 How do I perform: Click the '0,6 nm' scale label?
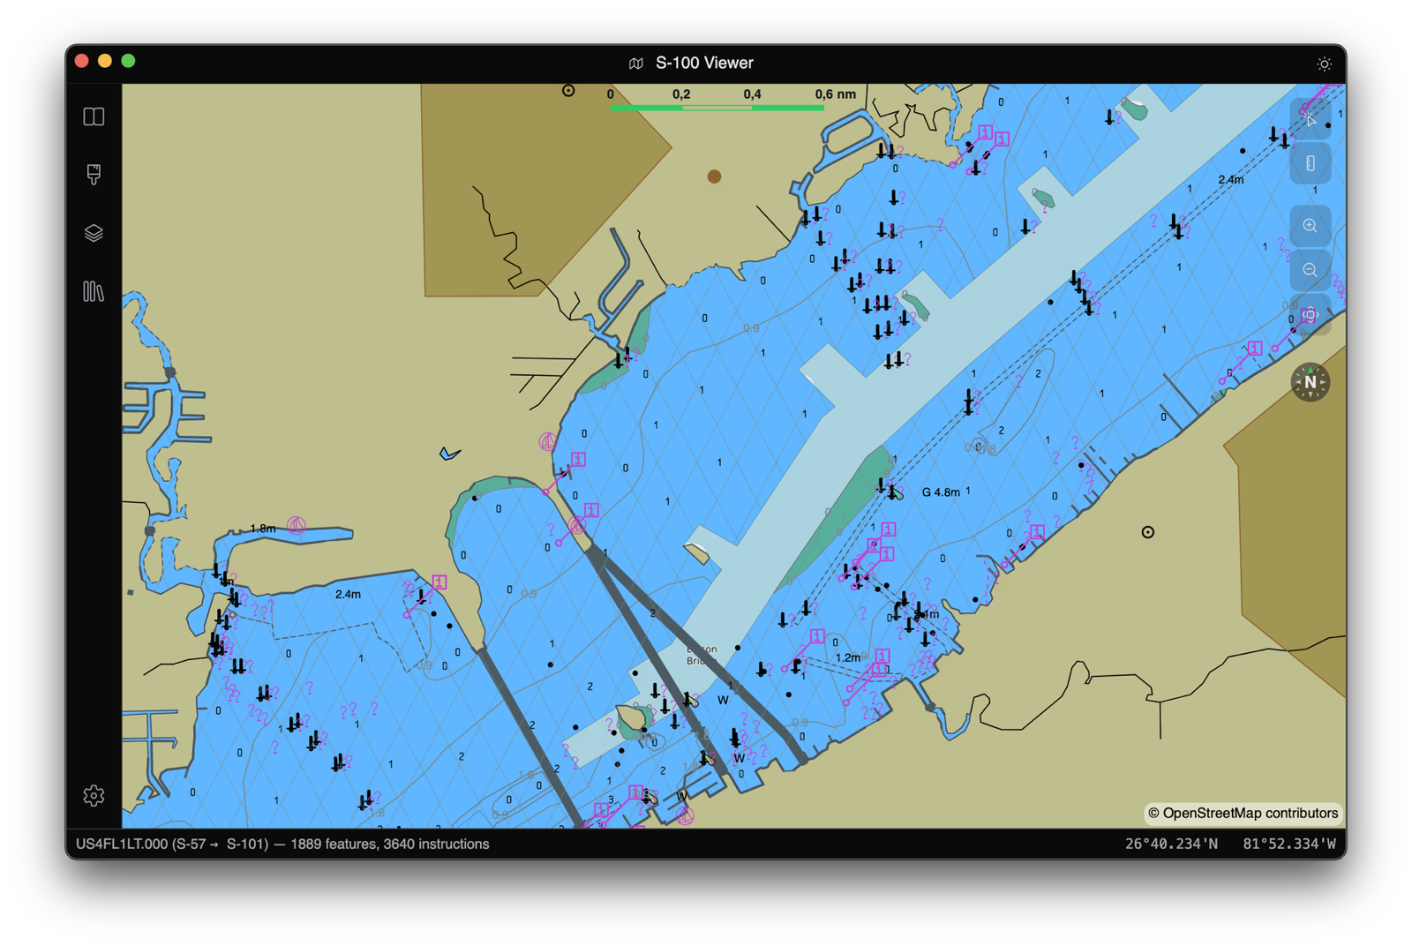tap(835, 94)
